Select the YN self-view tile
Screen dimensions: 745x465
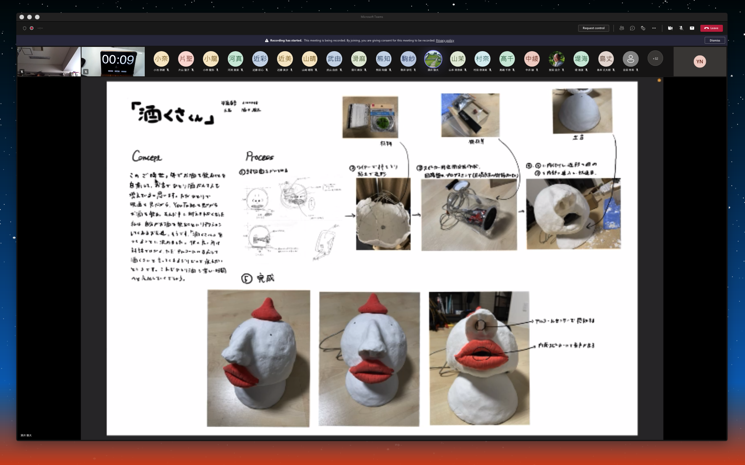pos(700,61)
